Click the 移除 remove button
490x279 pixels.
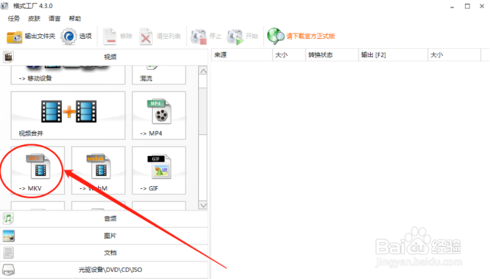point(117,36)
